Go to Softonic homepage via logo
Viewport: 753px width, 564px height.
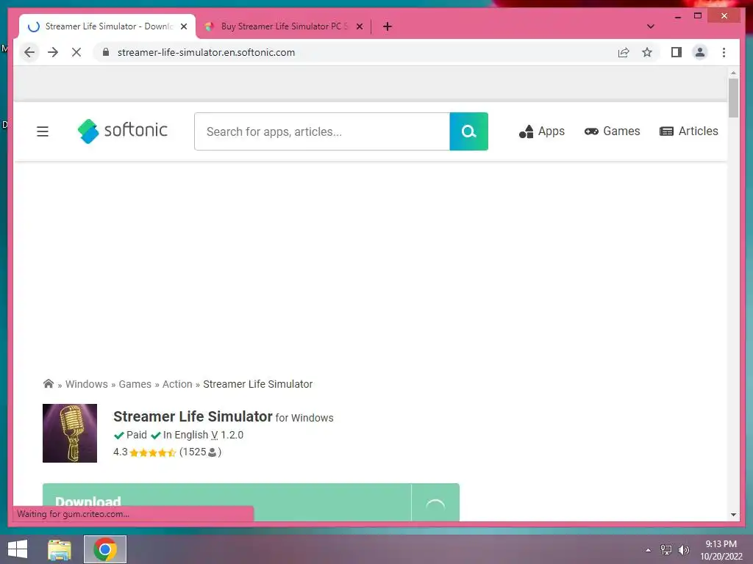[x=123, y=131]
